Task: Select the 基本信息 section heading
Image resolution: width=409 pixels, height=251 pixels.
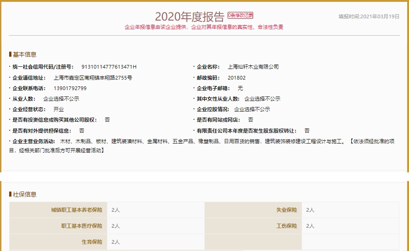Action: click(24, 54)
